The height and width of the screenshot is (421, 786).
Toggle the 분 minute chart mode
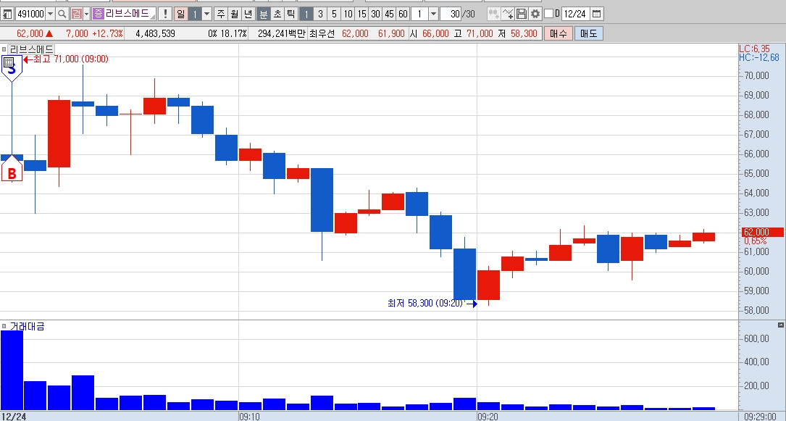263,14
